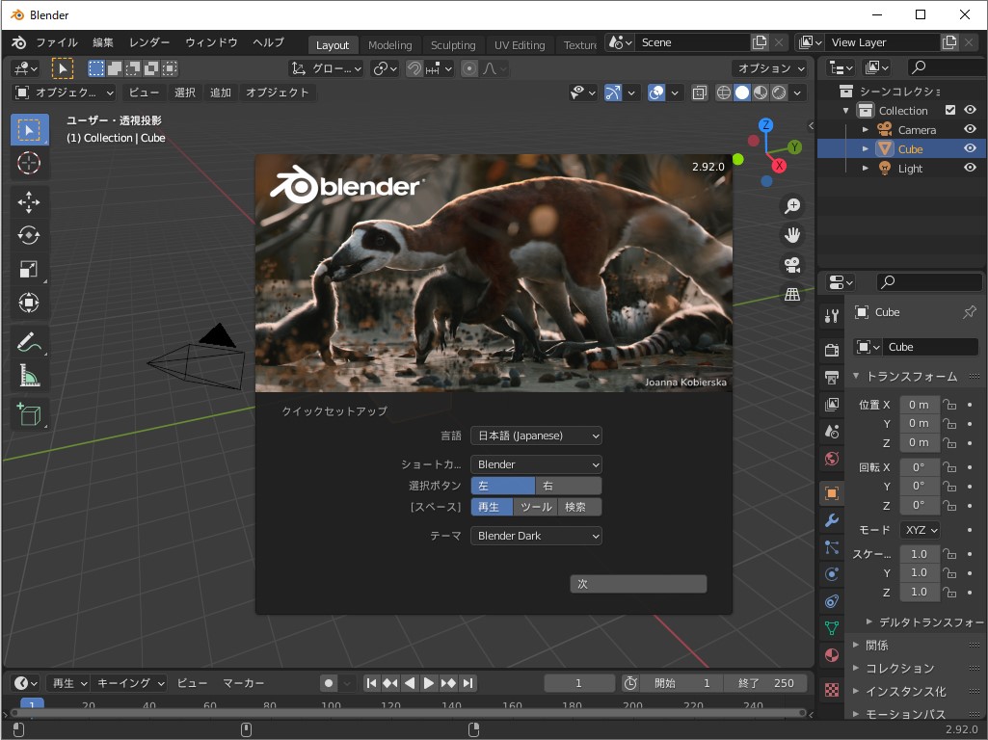Switch viewport to wireframe shading mode
Viewport: 988px width, 740px height.
pyautogui.click(x=724, y=92)
